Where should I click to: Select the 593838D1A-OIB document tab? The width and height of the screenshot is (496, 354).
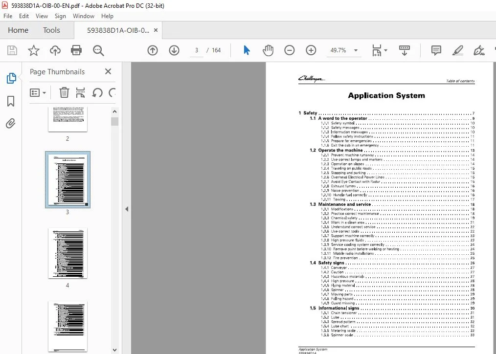[118, 30]
